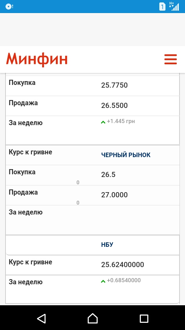
Task: Tap the signal strength indicator
Action: pos(174,7)
